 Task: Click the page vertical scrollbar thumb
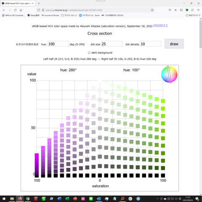(201, 35)
